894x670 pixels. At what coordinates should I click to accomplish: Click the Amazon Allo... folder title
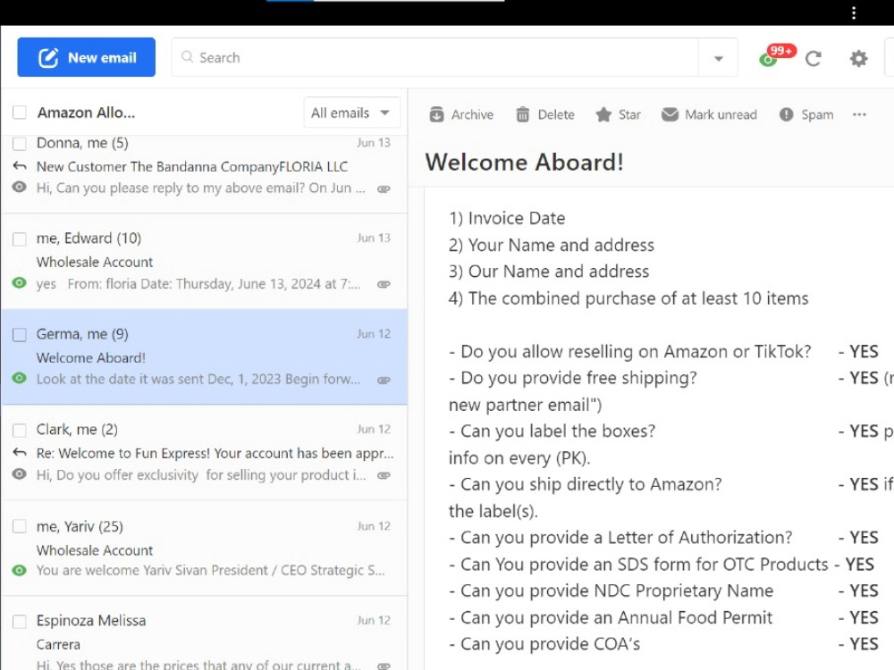tap(86, 113)
